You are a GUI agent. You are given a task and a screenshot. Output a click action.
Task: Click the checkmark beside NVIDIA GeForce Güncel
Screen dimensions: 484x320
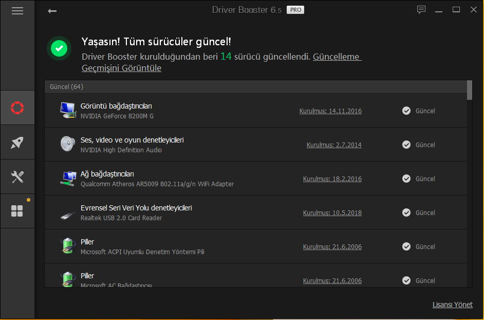pyautogui.click(x=406, y=111)
